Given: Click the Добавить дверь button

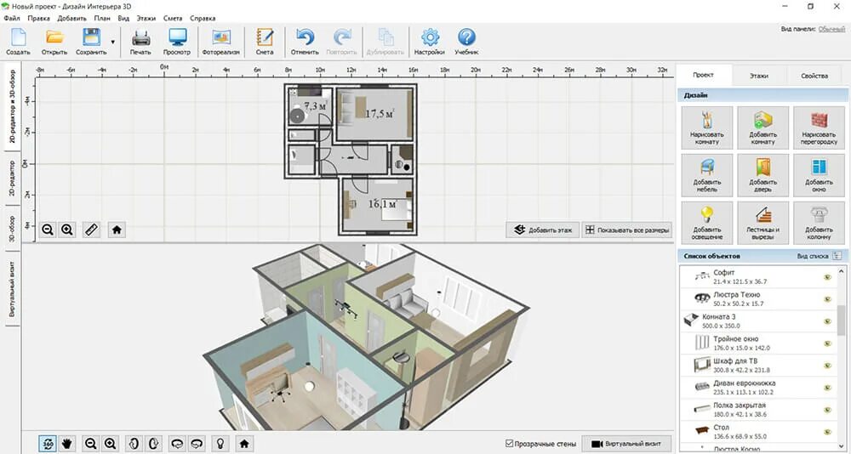Looking at the screenshot, I should point(763,175).
